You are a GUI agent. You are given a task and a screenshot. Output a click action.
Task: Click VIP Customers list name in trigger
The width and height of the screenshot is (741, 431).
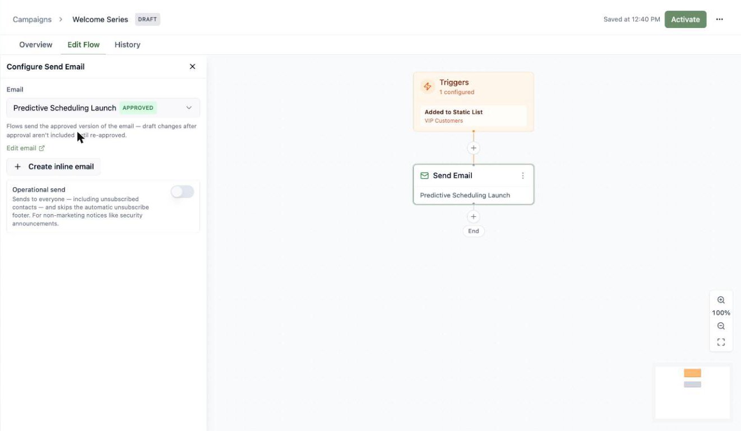(x=443, y=121)
